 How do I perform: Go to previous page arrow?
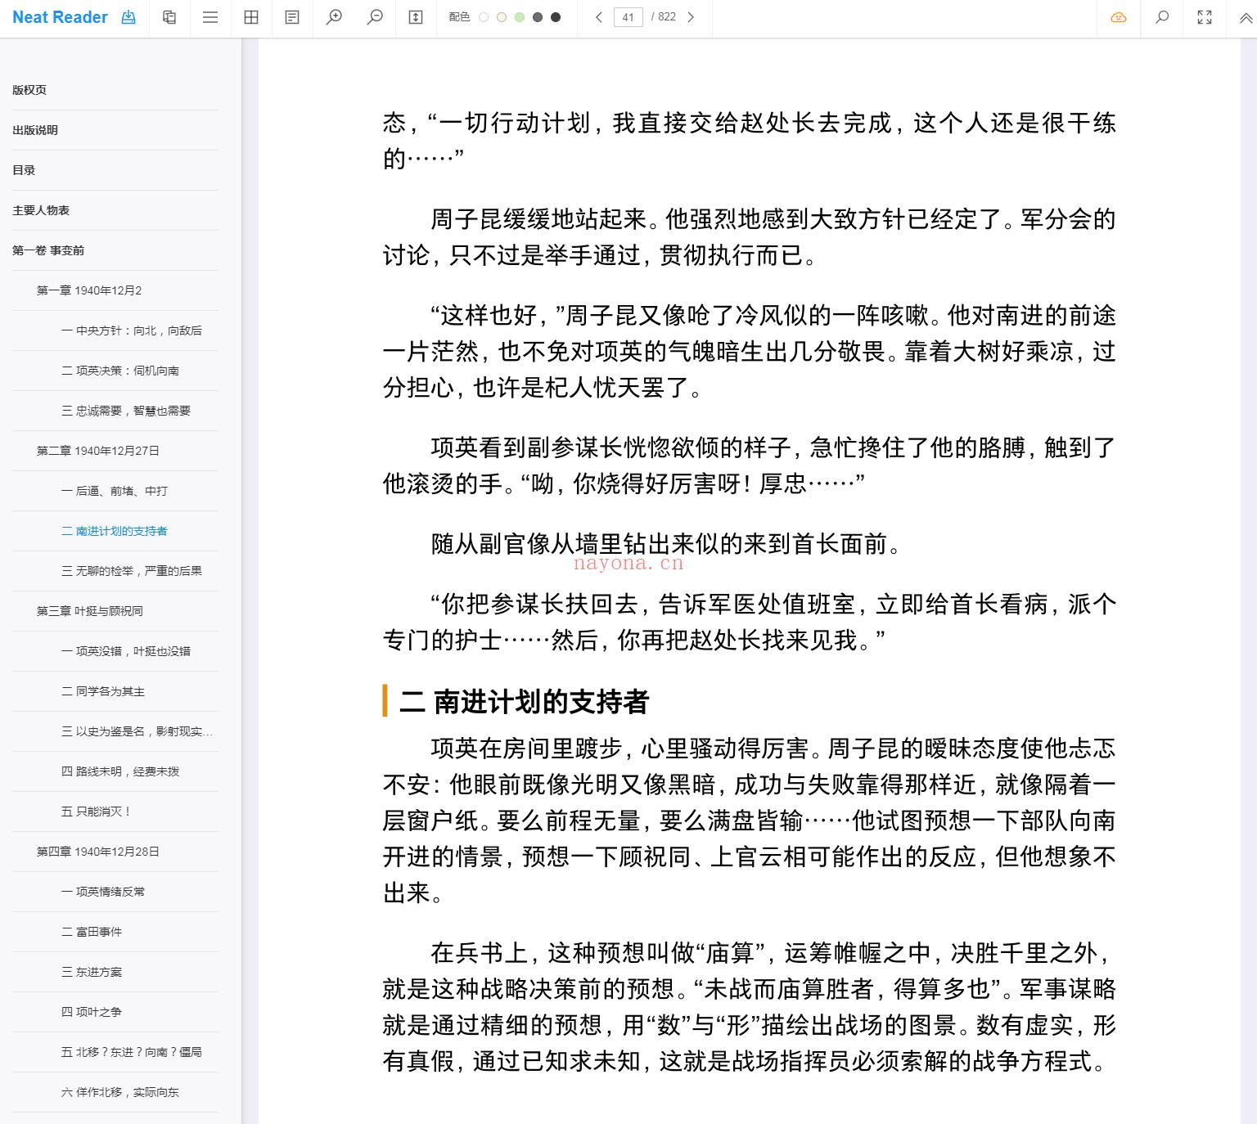599,17
